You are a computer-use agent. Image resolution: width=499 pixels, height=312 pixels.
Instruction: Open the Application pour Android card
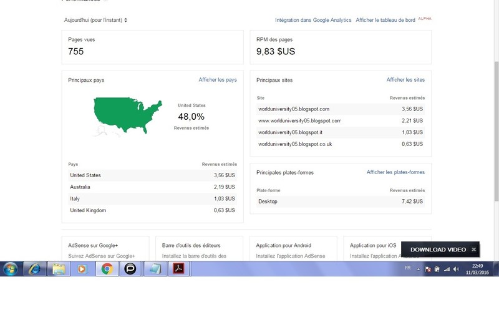pyautogui.click(x=293, y=248)
